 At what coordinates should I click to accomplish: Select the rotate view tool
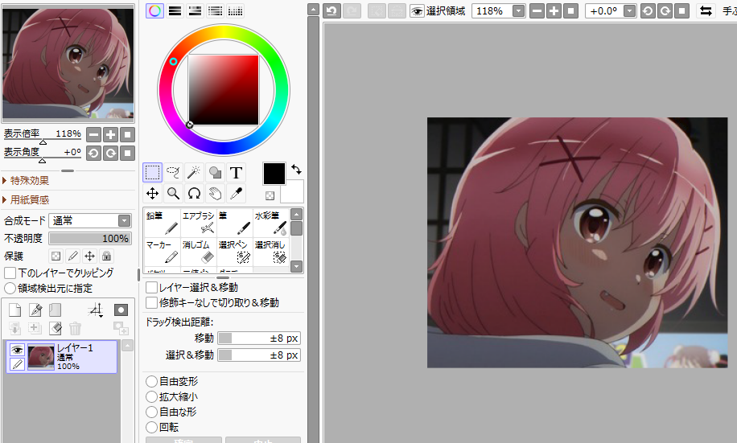[x=194, y=193]
